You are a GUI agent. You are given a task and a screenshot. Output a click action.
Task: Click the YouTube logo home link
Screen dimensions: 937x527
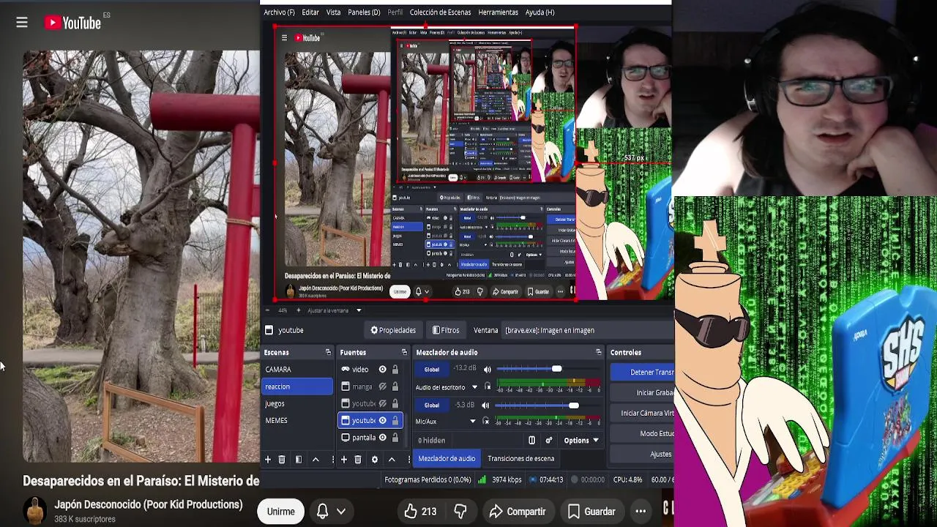tap(72, 23)
